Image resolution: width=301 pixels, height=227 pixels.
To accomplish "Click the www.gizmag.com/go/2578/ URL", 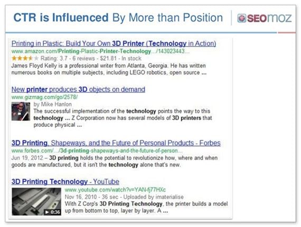I will coord(44,97).
